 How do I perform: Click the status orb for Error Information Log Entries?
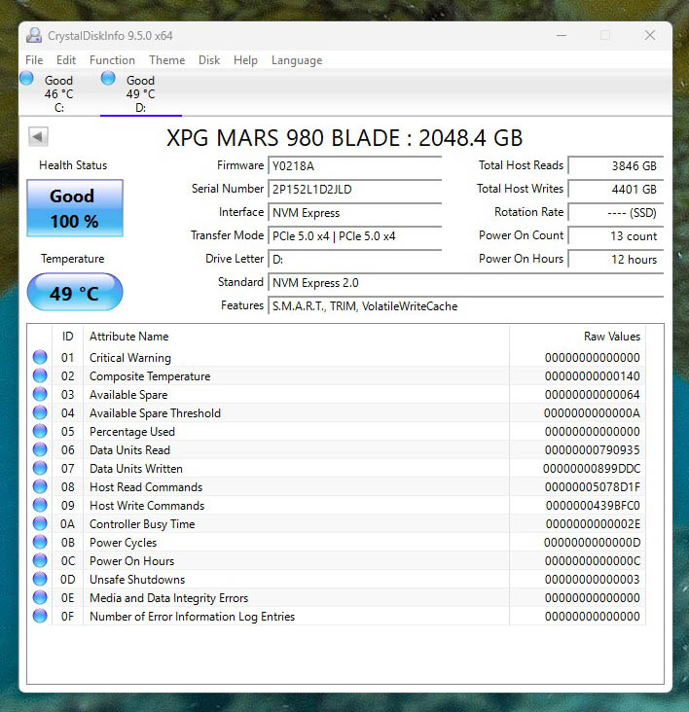coord(40,616)
